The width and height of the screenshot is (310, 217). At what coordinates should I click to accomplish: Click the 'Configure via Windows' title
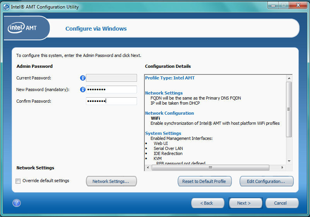(96, 29)
